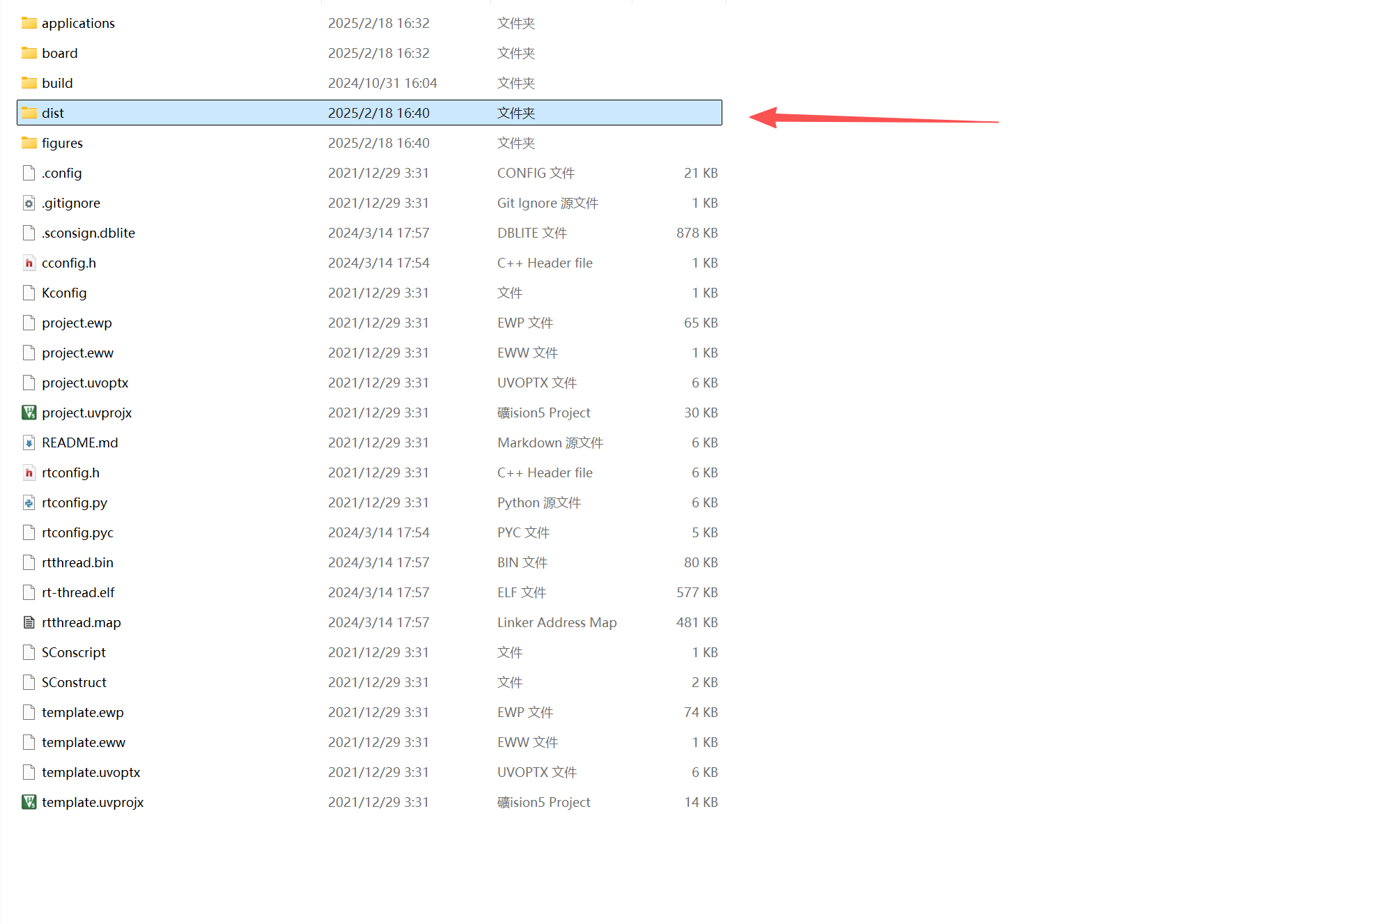Click the rtconfig.py Python file icon
The image size is (1398, 924).
pyautogui.click(x=29, y=502)
